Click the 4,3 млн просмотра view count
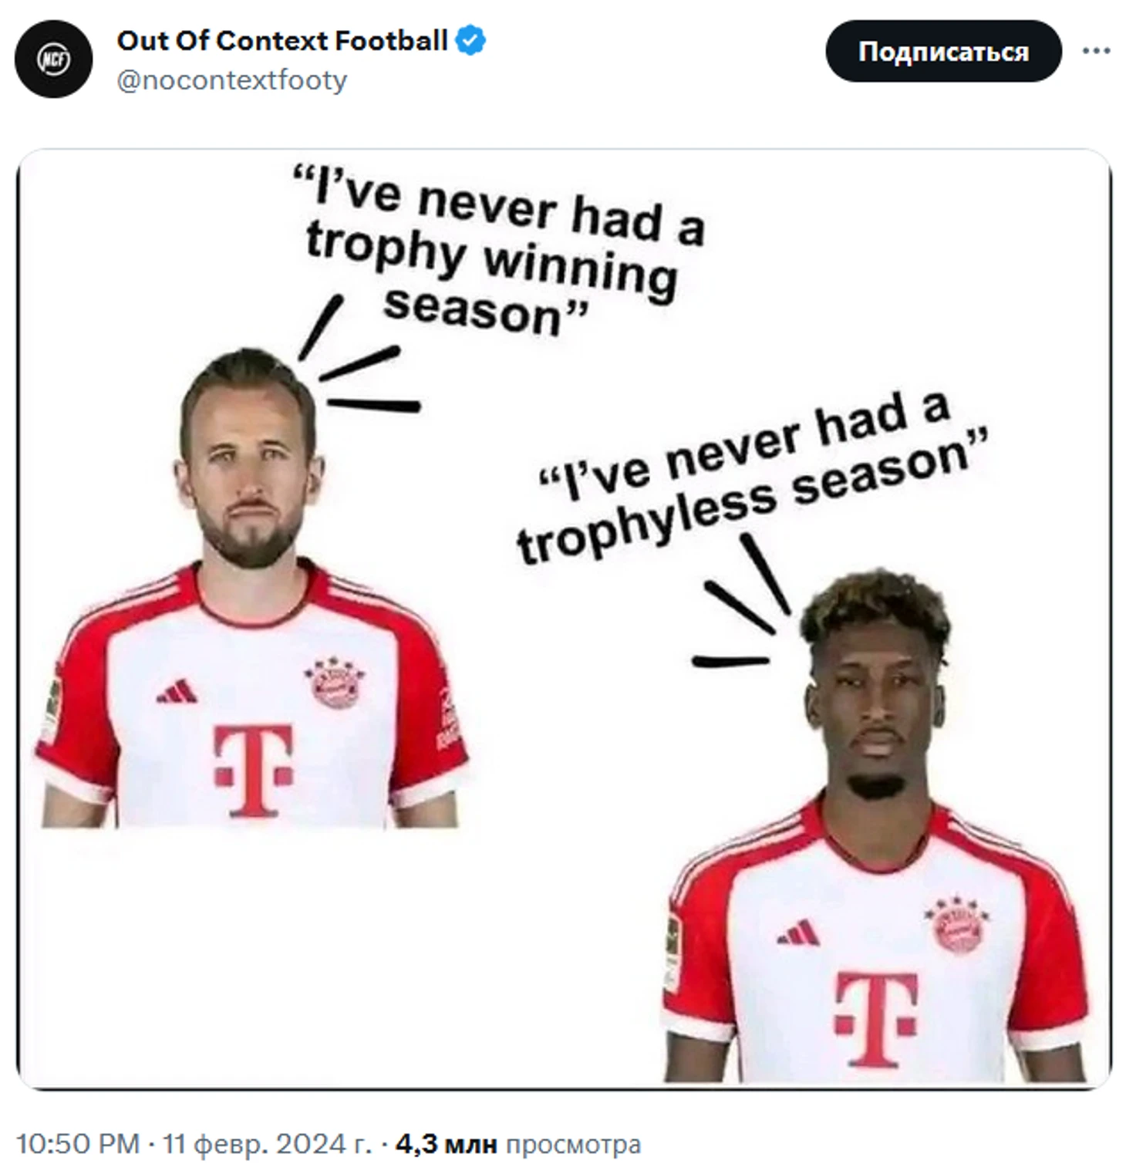The height and width of the screenshot is (1174, 1126). click(517, 1144)
